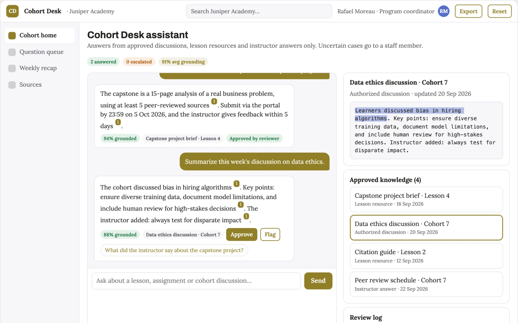Open Capstone project brief · Lesson 4 card
The image size is (518, 323).
point(426,199)
